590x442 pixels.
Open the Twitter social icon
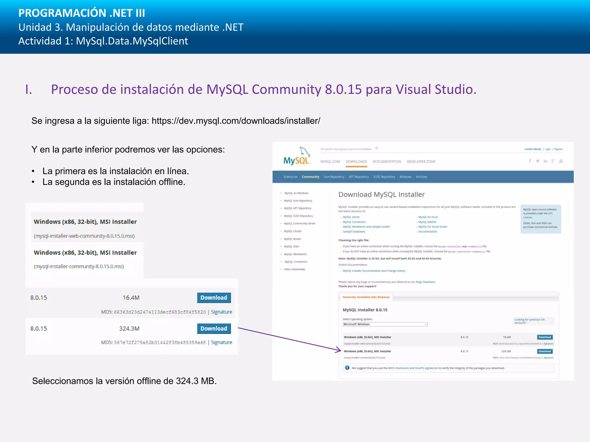pyautogui.click(x=538, y=161)
